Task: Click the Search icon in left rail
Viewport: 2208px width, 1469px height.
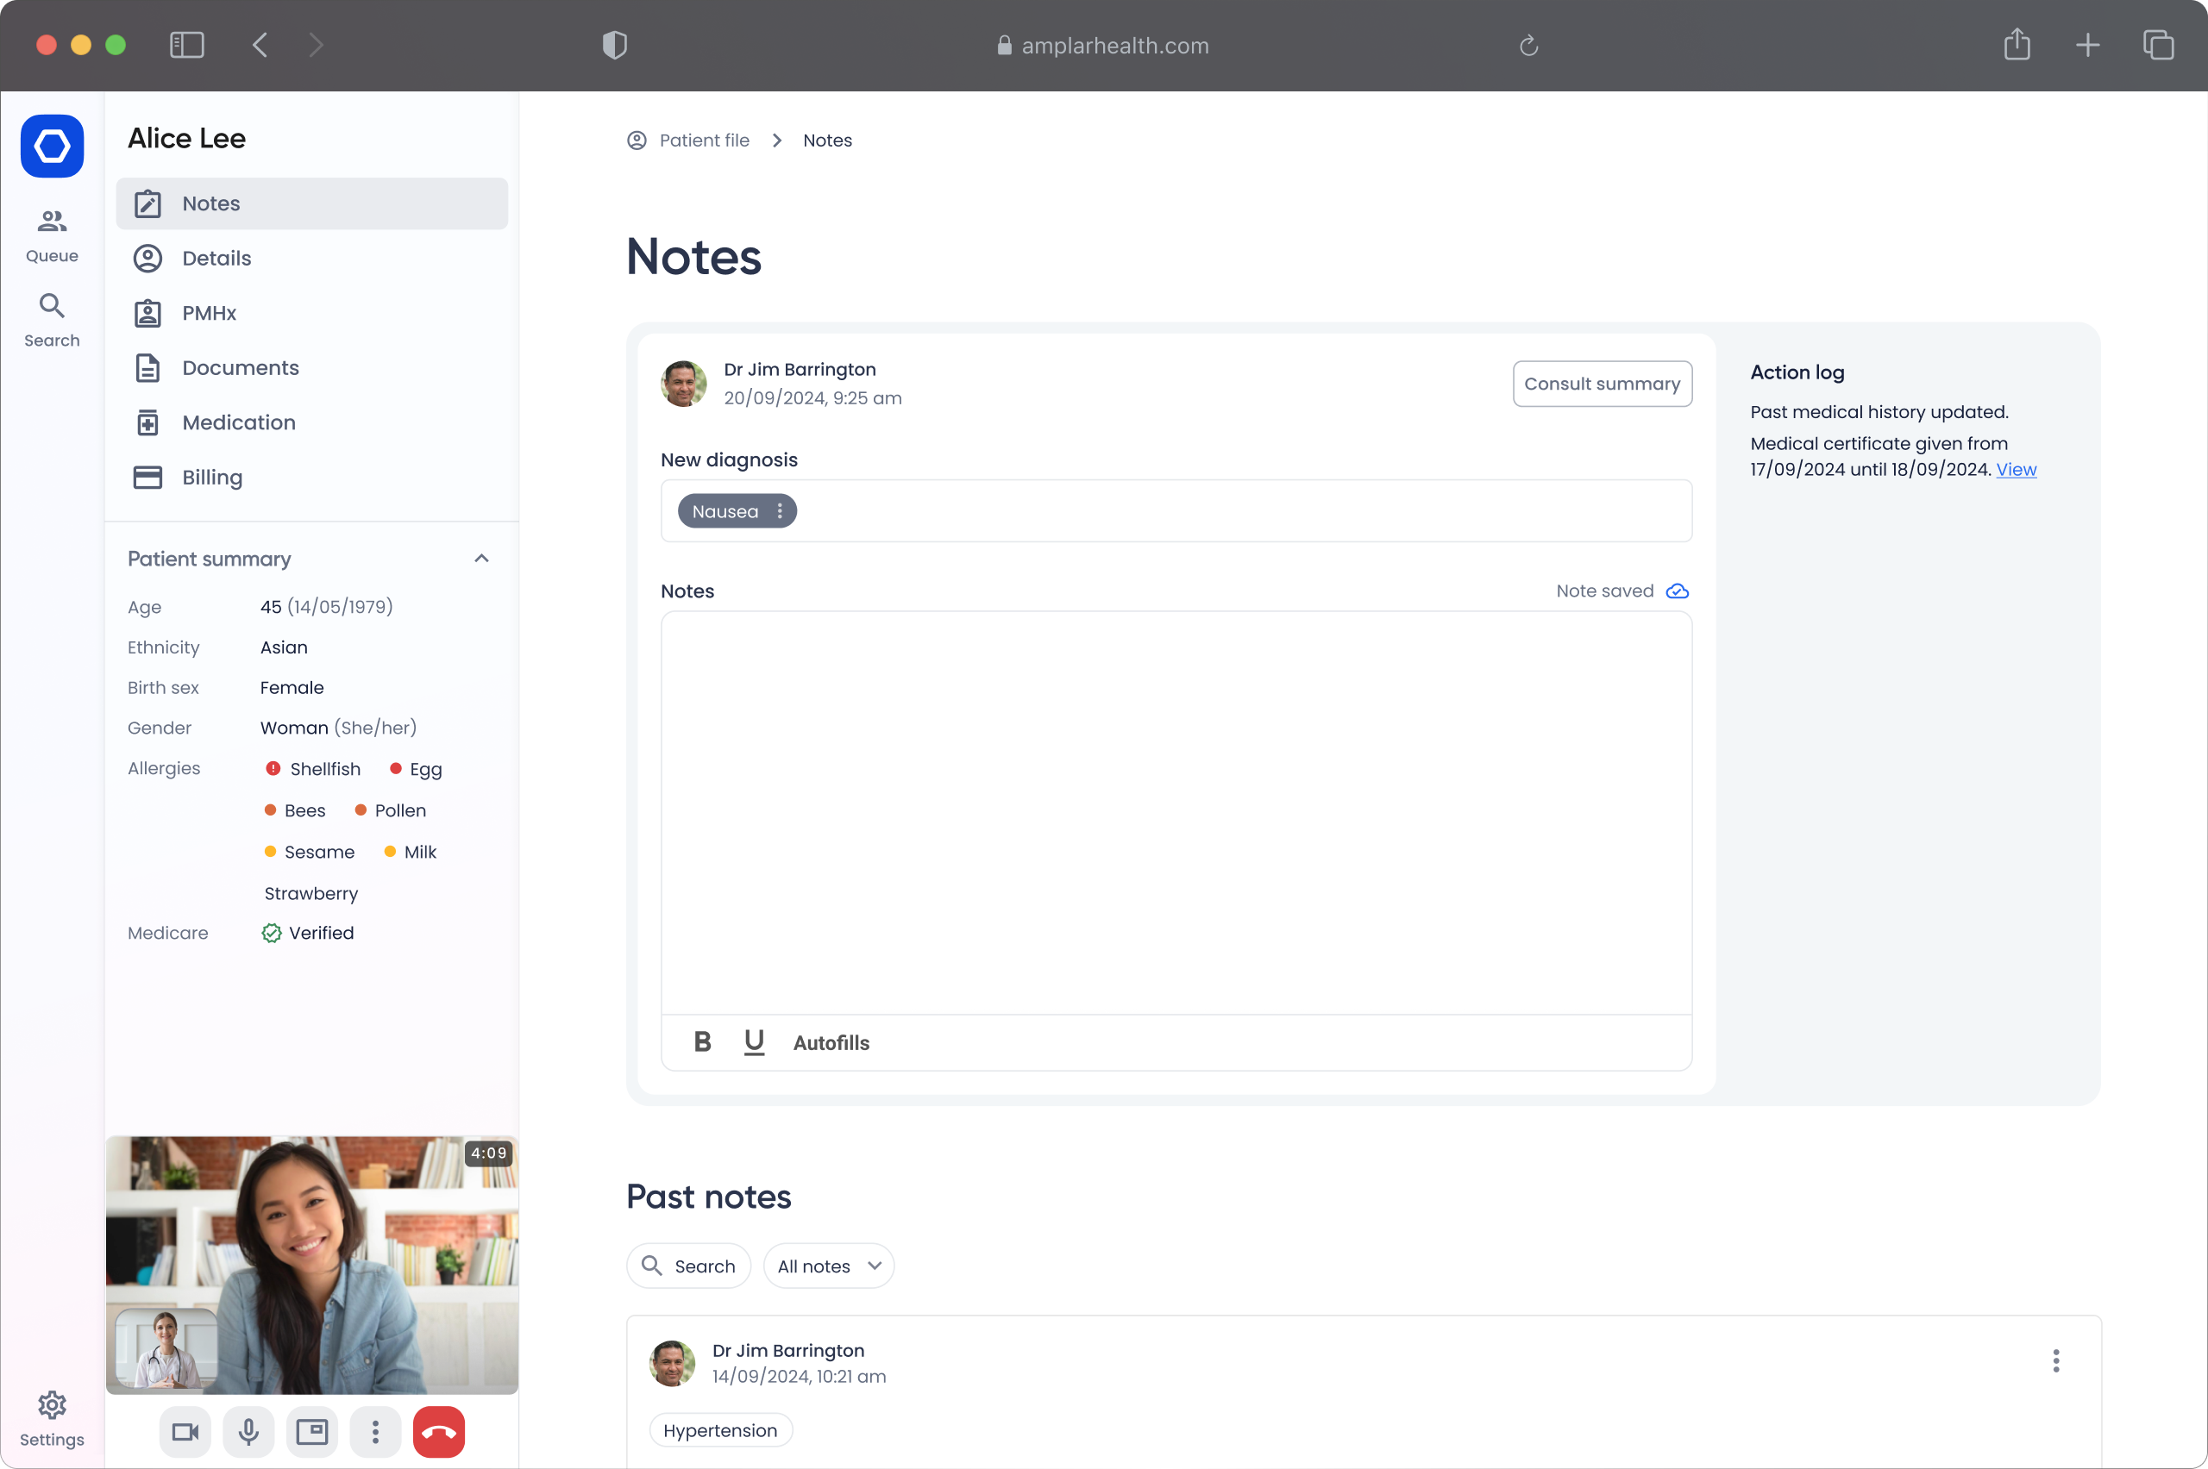Action: point(52,320)
